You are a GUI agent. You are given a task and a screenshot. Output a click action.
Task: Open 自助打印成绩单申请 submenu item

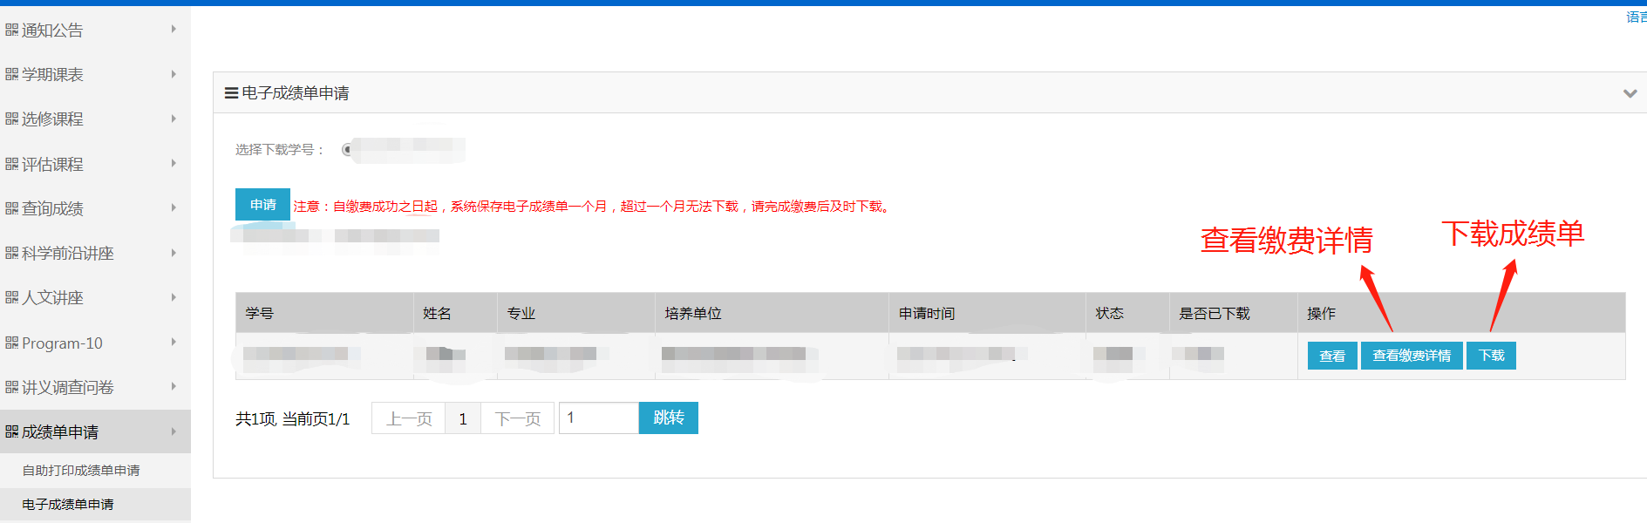81,471
